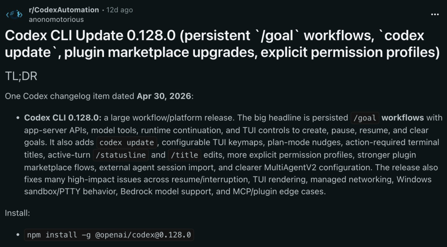This screenshot has width=447, height=247.
Task: Open the post options three-dot menu
Action: coord(435,14)
